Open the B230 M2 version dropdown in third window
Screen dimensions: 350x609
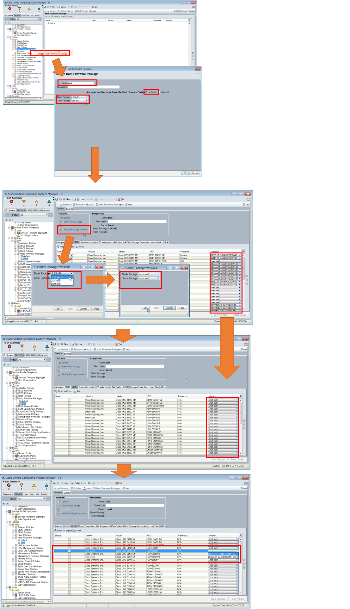click(x=223, y=400)
